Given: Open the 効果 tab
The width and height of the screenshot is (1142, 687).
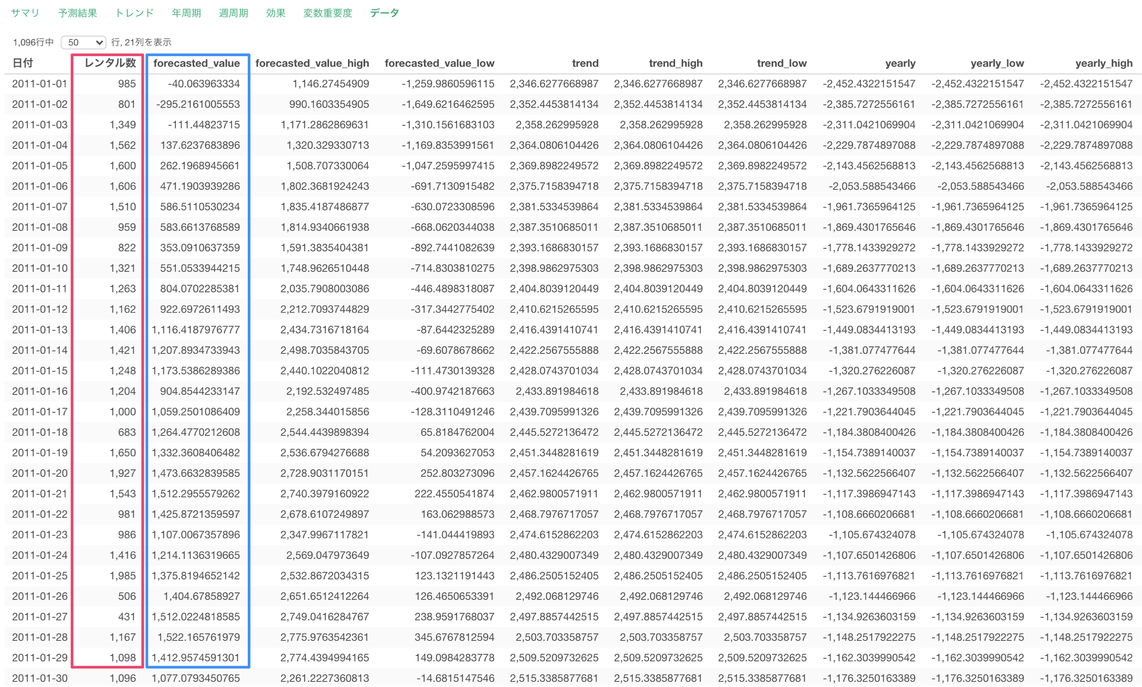Looking at the screenshot, I should click(x=275, y=13).
